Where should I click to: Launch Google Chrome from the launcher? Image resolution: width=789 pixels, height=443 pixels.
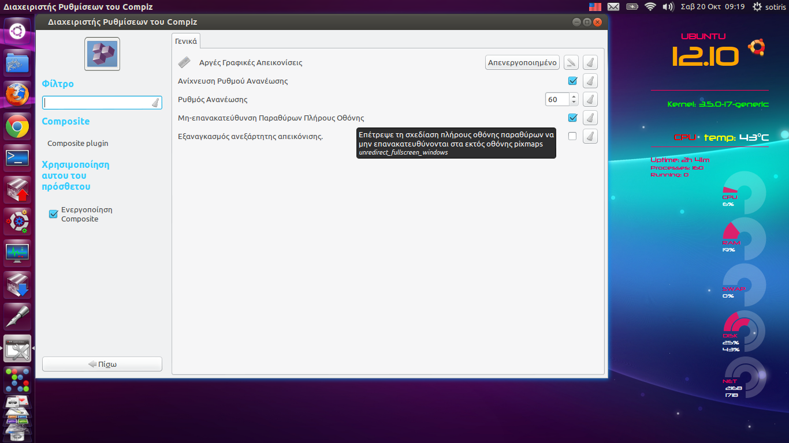tap(17, 125)
